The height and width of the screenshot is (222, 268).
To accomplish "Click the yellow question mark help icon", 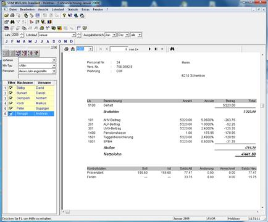I will [64, 15].
